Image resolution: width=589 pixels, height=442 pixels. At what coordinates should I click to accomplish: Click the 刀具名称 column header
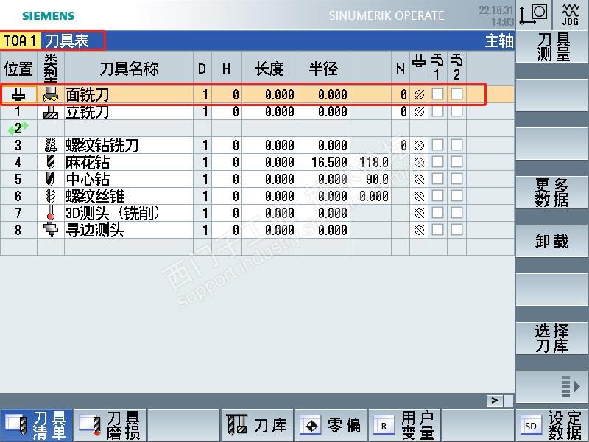tap(129, 69)
